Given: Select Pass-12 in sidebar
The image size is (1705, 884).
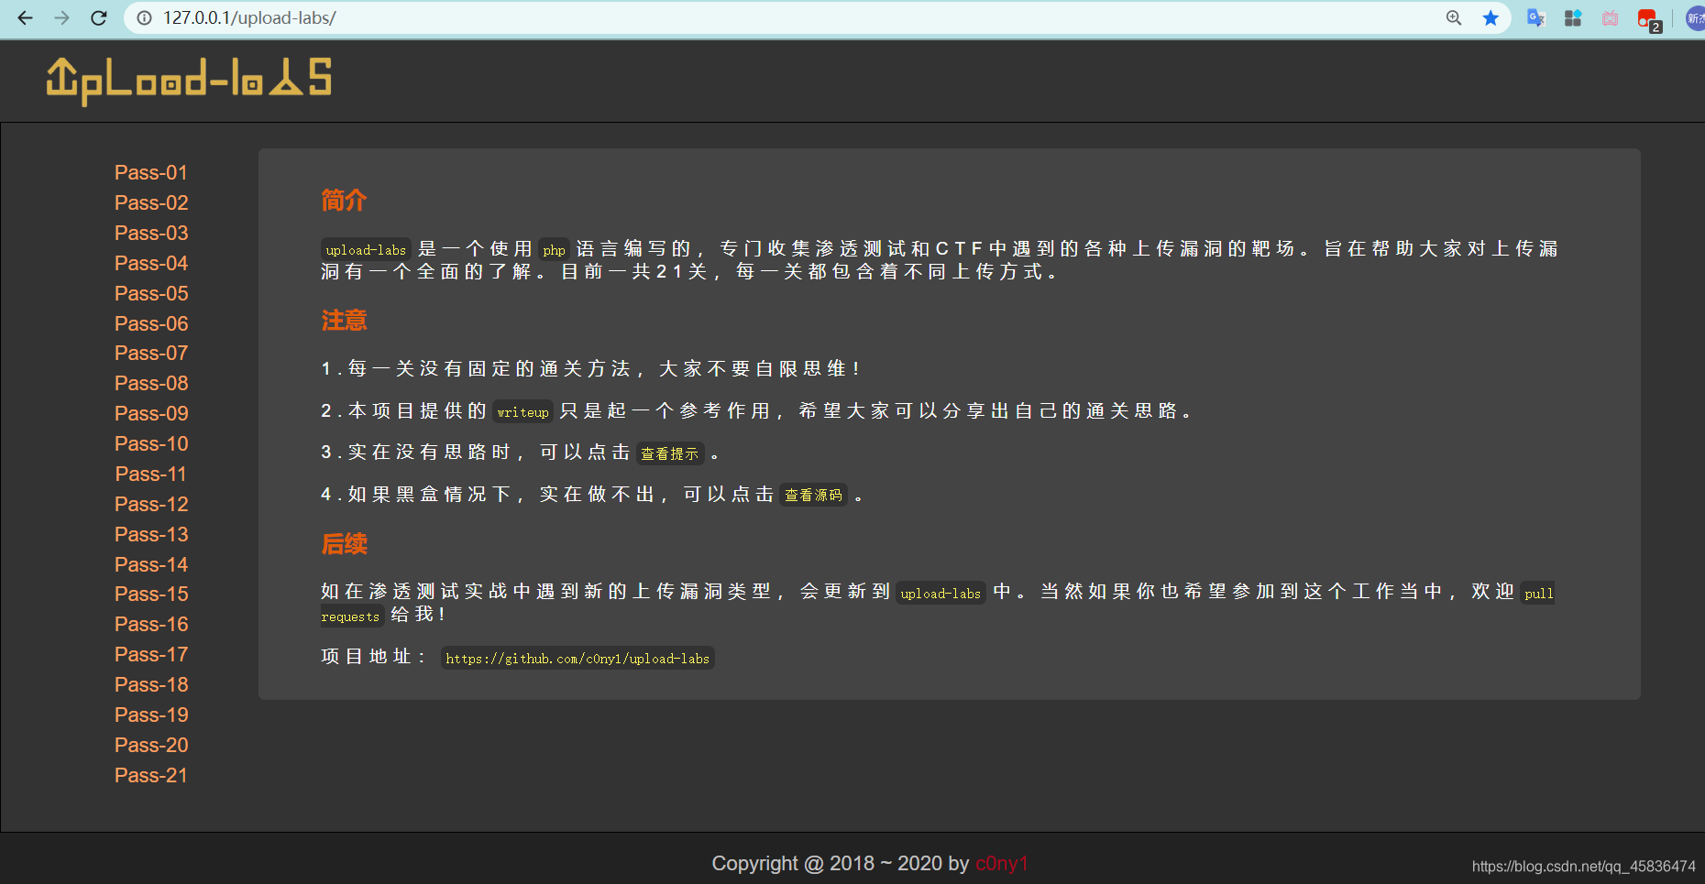Looking at the screenshot, I should point(151,504).
